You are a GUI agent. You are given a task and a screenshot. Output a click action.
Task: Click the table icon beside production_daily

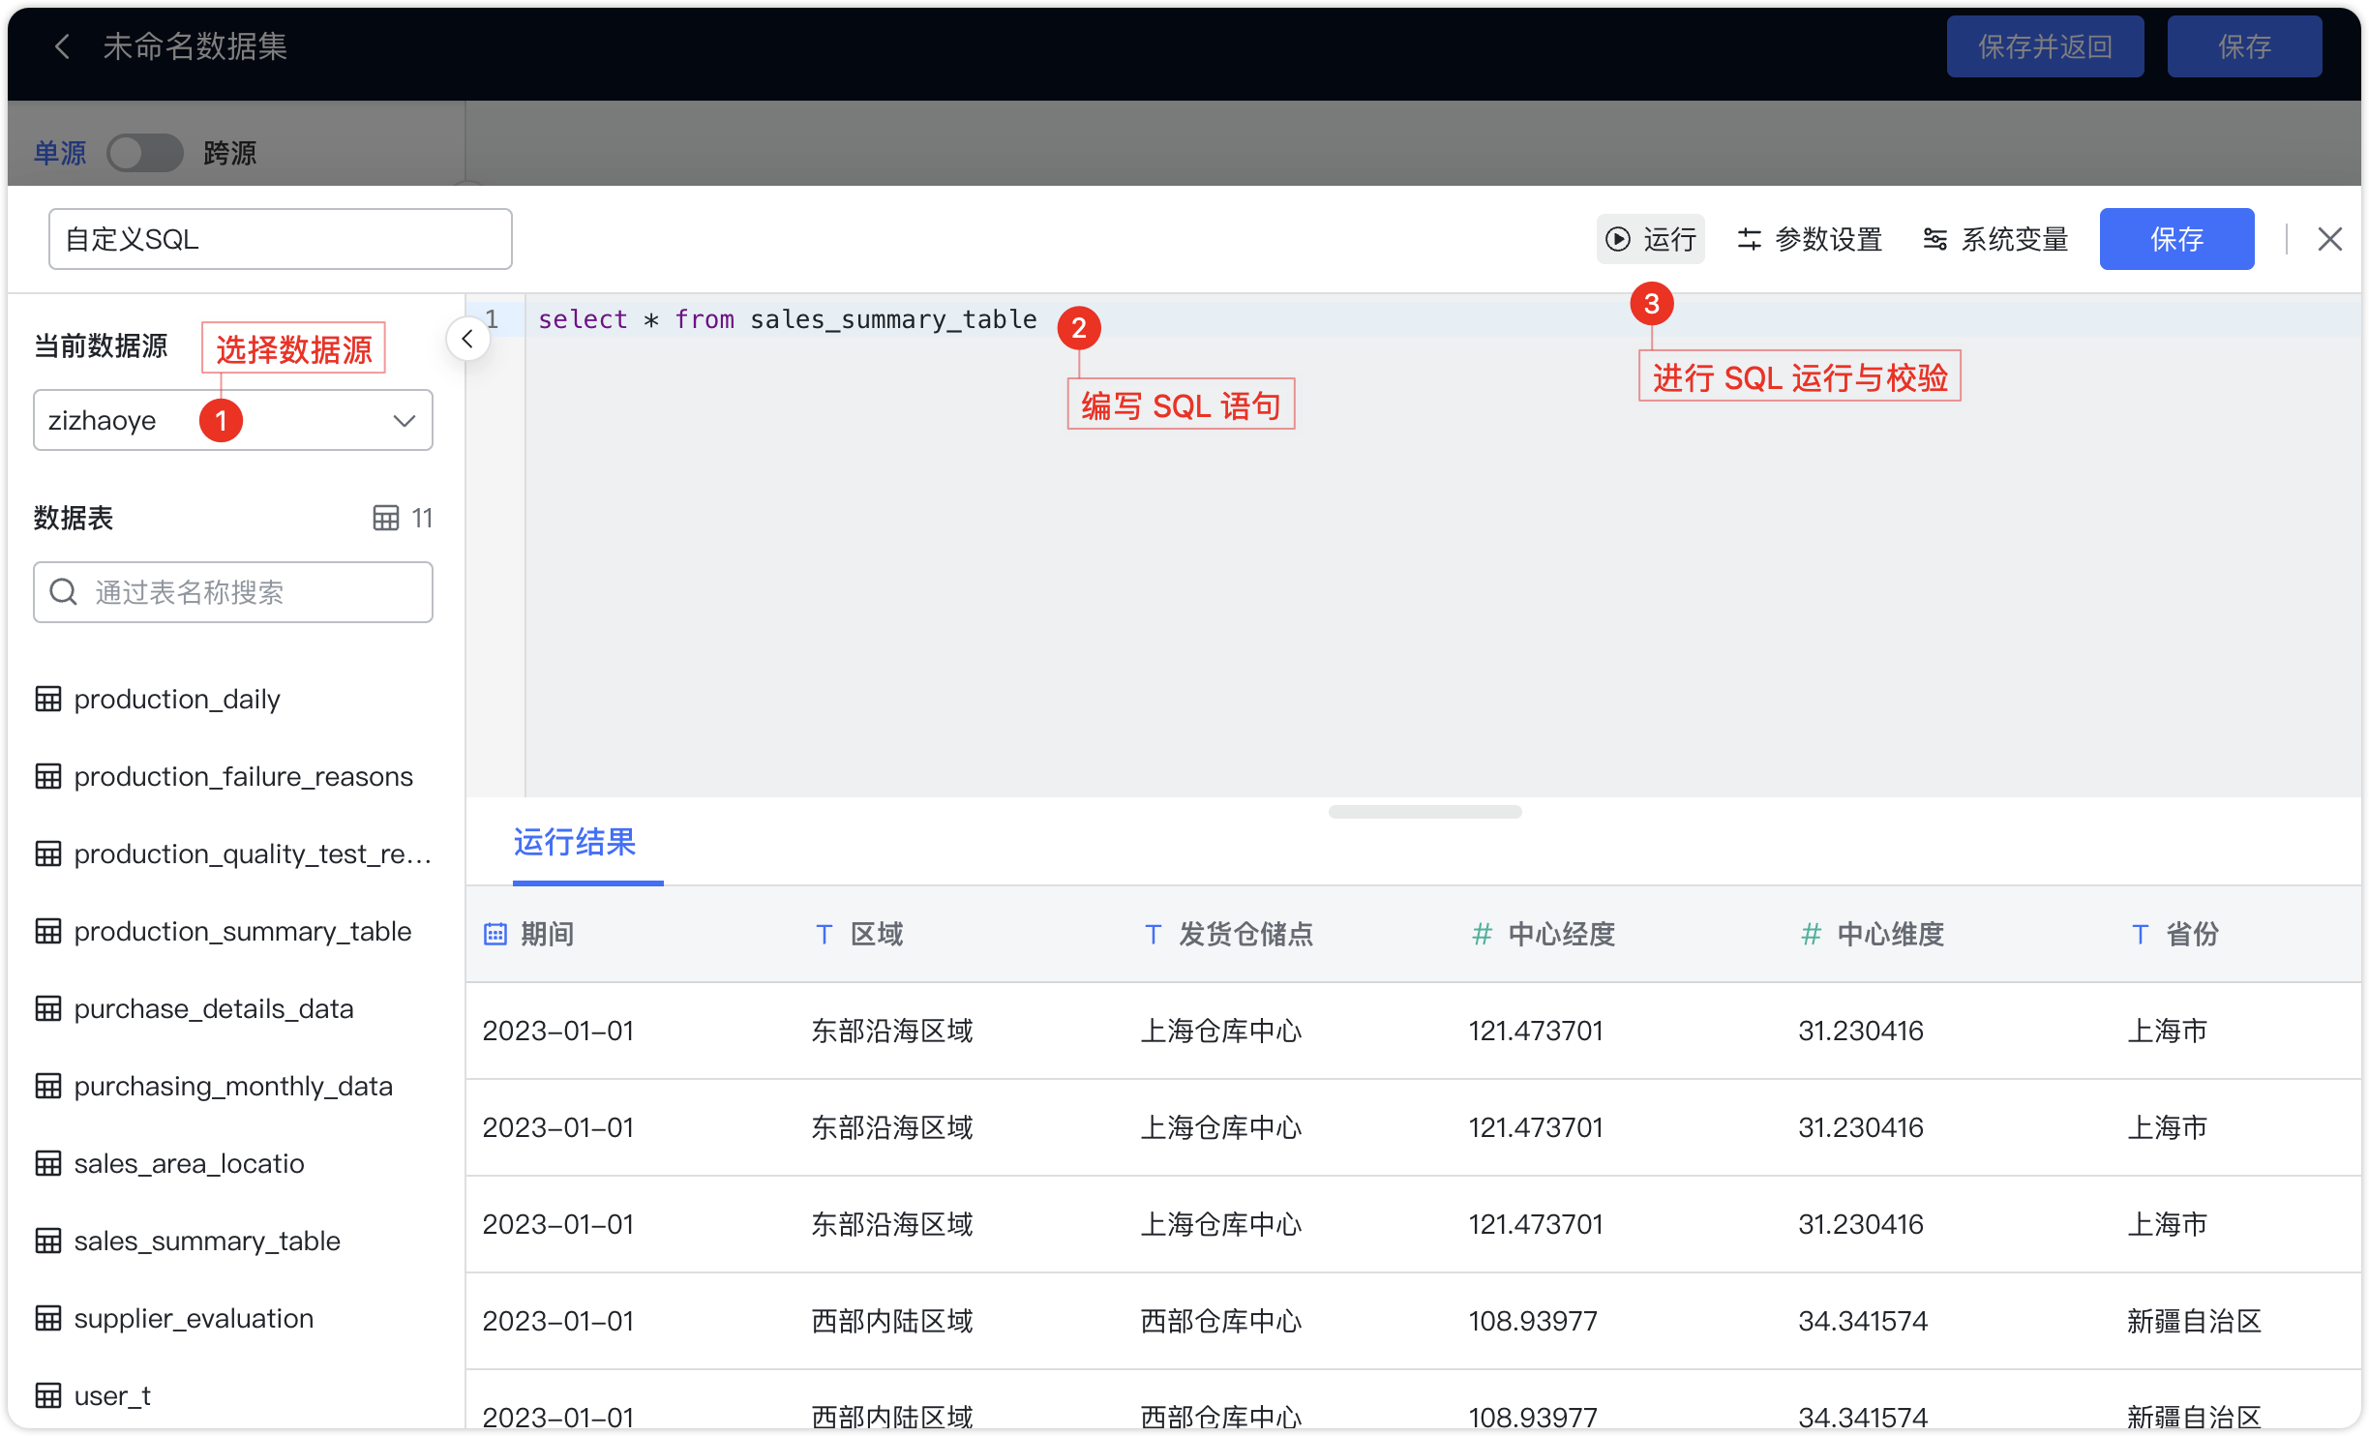pyautogui.click(x=48, y=699)
